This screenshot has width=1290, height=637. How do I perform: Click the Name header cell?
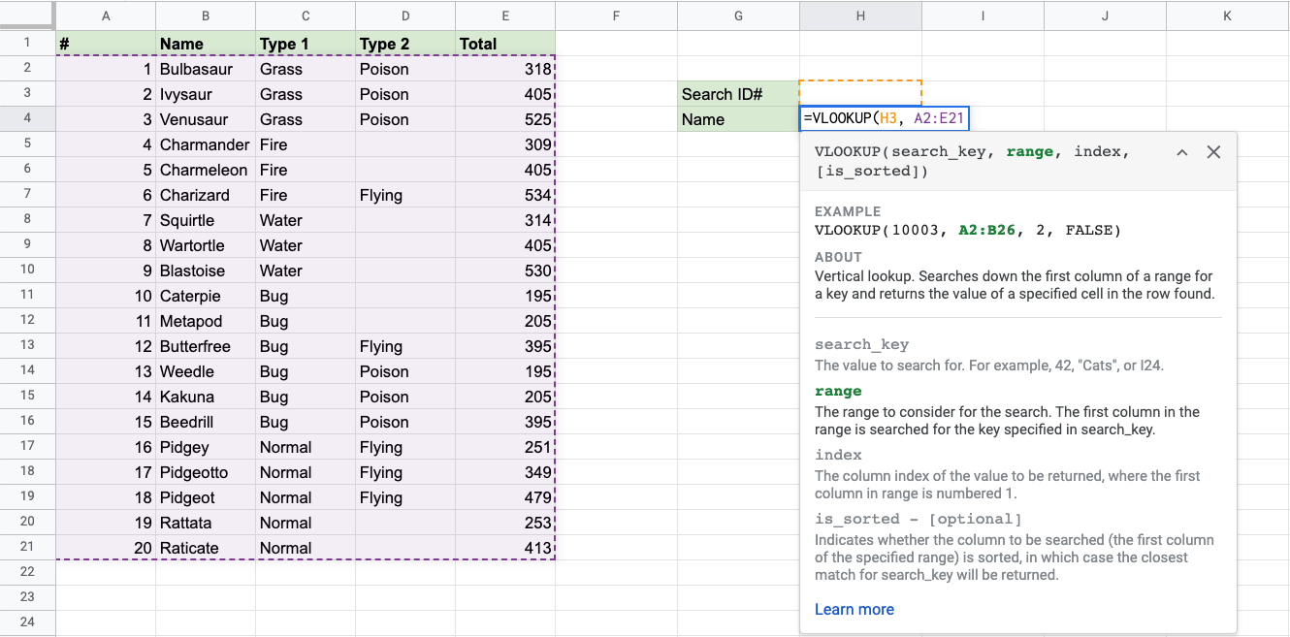(205, 44)
